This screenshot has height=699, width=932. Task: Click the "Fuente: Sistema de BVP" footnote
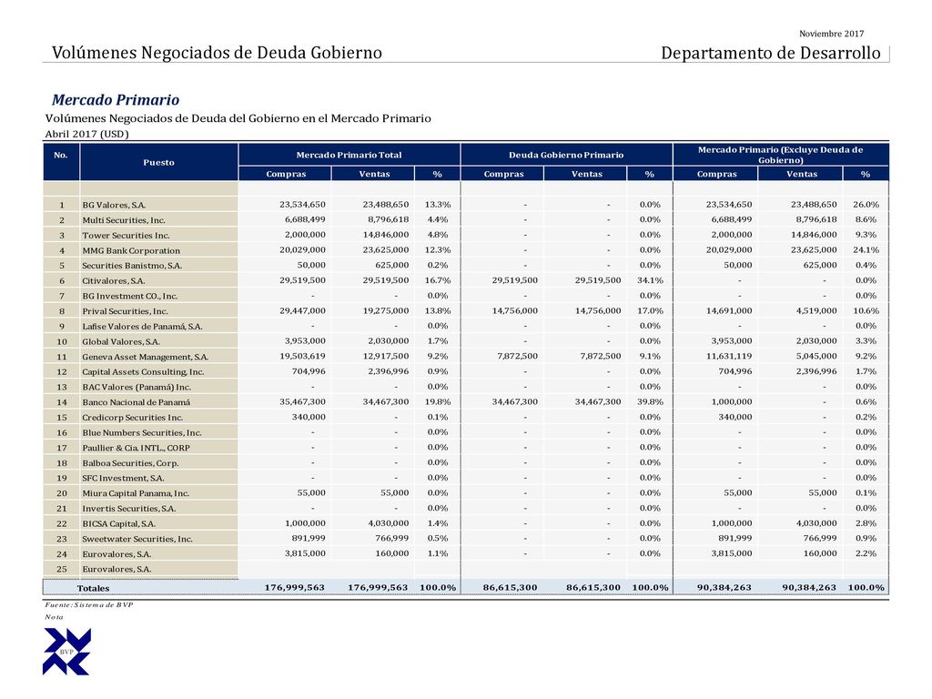point(88,604)
